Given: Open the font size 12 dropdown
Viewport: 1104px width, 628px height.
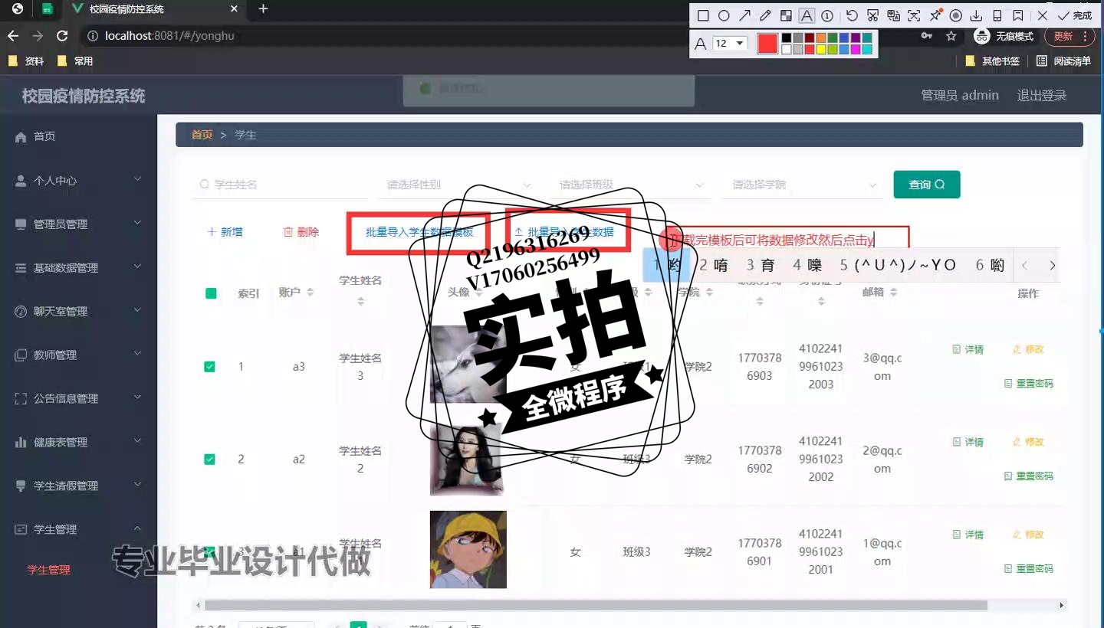Looking at the screenshot, I should [x=730, y=44].
